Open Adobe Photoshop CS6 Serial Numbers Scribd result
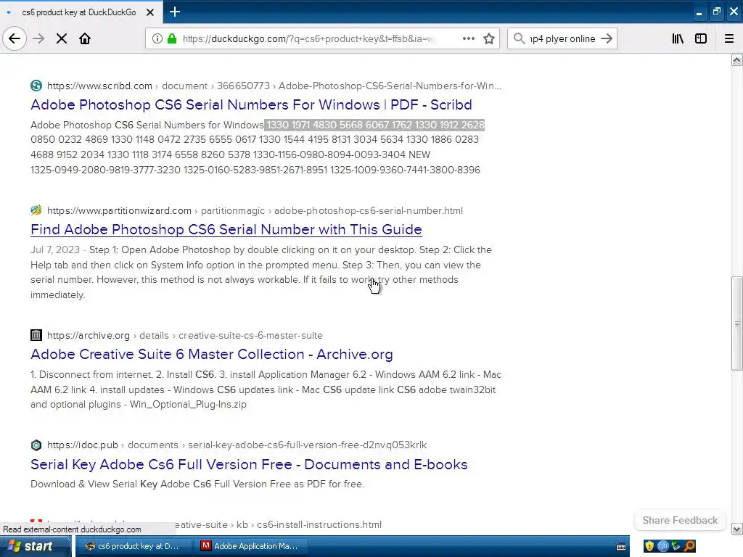The image size is (743, 557). coord(251,104)
